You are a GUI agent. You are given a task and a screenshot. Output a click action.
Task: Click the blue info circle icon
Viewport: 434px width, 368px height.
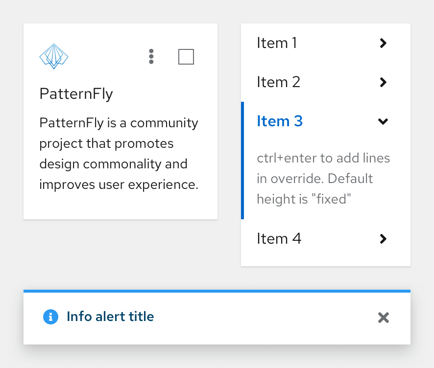click(51, 317)
